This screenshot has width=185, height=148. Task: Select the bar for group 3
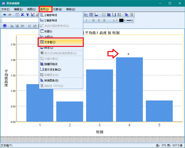[99, 96]
